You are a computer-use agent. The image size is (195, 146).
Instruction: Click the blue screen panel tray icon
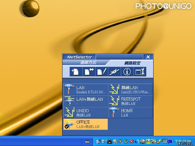click(x=170, y=141)
